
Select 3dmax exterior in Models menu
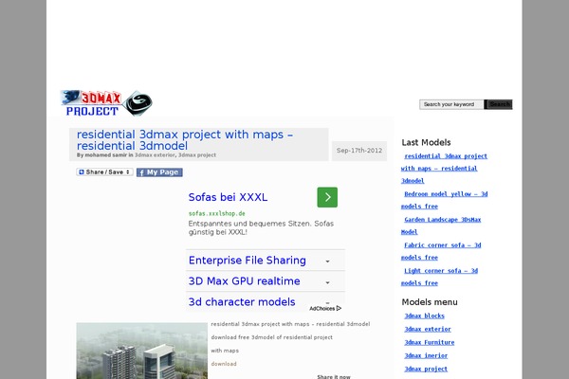428,330
